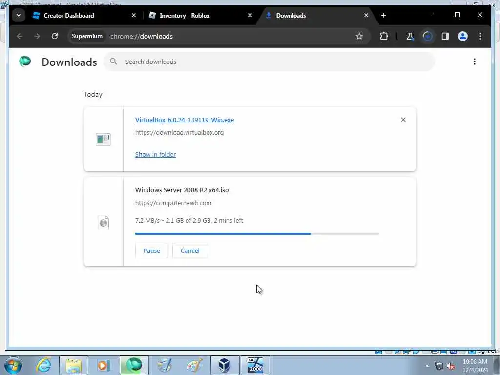Open the taskbar clock and date
The image size is (500, 375).
[x=475, y=366]
